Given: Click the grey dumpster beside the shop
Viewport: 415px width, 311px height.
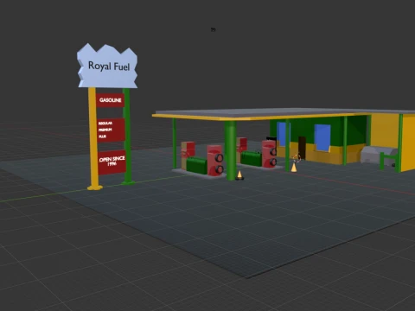Looking at the screenshot, I should point(379,155).
